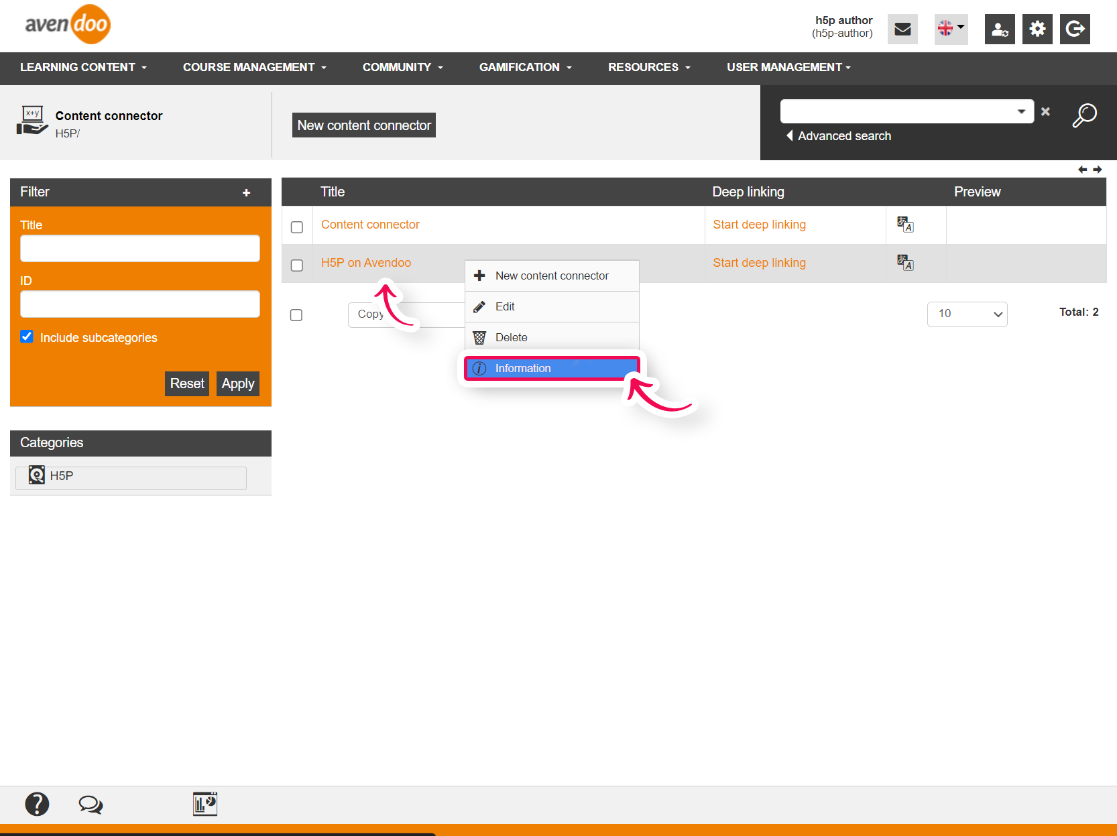Click the trash icon next to Delete

tap(479, 337)
